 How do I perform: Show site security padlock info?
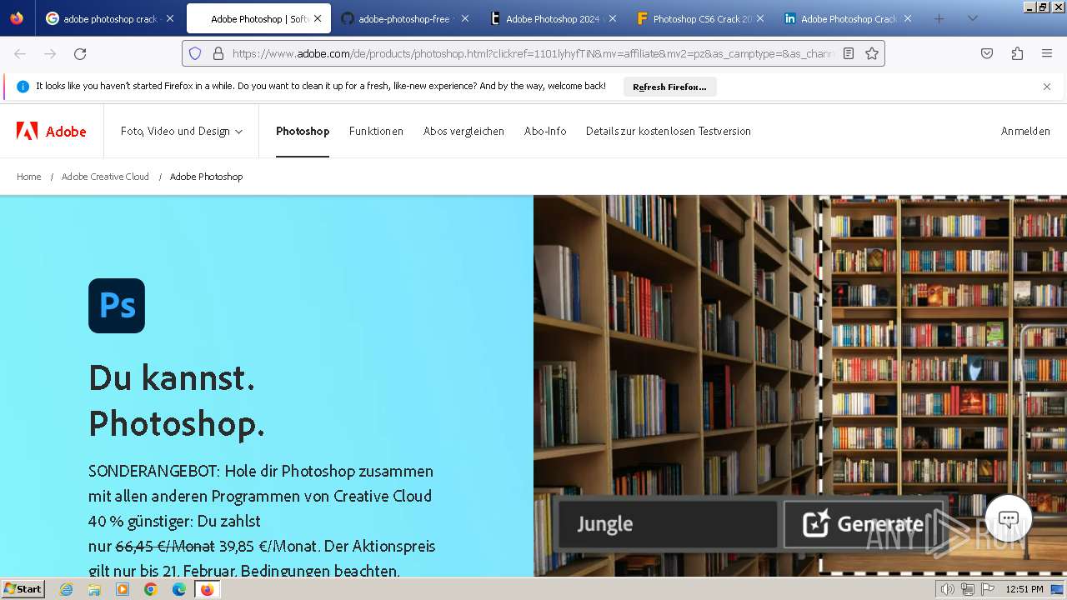pyautogui.click(x=218, y=53)
